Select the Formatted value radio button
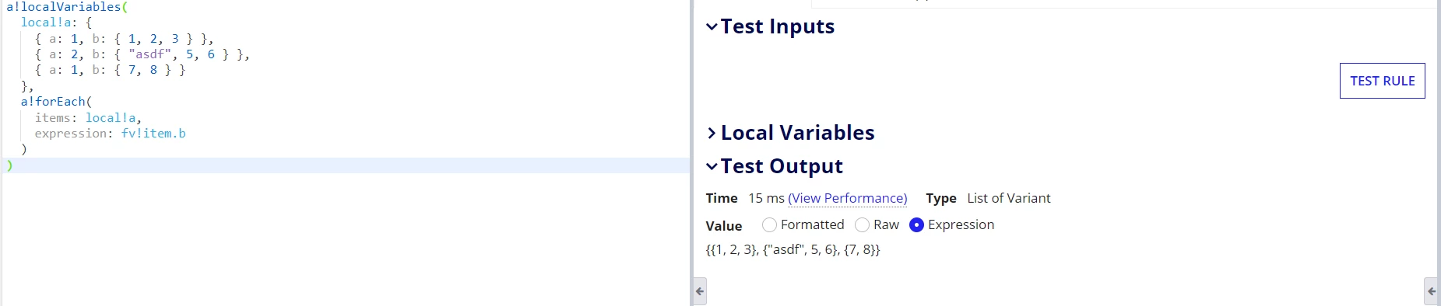Screen dimensions: 1441x306 [x=769, y=224]
